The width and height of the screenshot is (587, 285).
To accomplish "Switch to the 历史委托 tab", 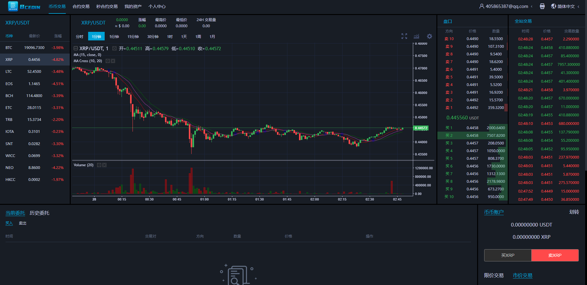I will pos(39,213).
